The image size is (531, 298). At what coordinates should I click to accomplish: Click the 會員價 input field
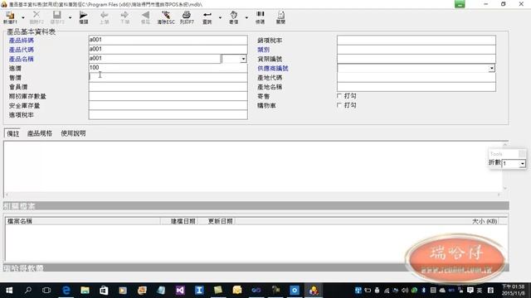tap(168, 87)
